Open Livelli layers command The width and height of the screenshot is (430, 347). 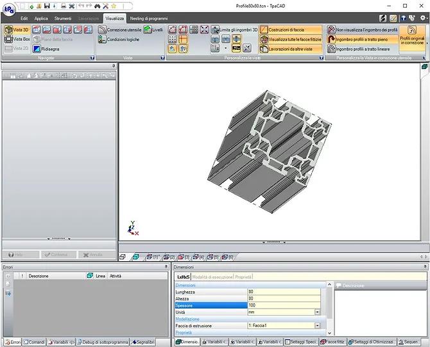(x=153, y=29)
